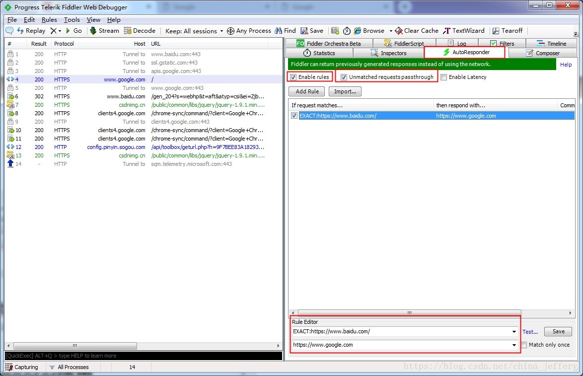The image size is (583, 376).
Task: Replay the selected sessions
Action: pyautogui.click(x=31, y=30)
